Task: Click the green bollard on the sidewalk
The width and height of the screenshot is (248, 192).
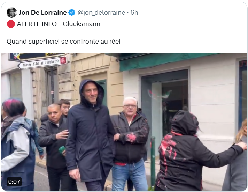Action: pyautogui.click(x=153, y=162)
